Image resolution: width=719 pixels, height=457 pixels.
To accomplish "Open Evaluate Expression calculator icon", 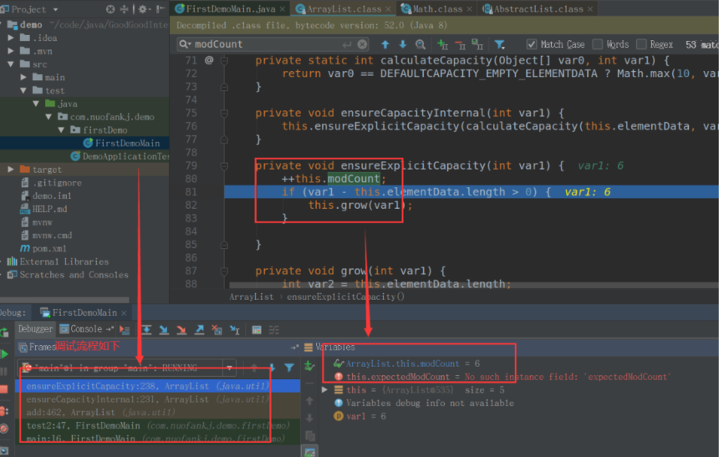I will [257, 330].
